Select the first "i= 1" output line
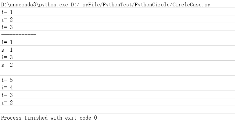235x121 pixels. tap(7, 12)
